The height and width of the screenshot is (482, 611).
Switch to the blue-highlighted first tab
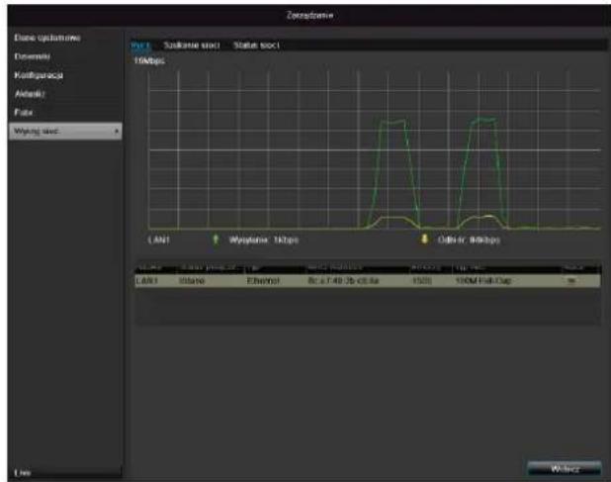(x=140, y=46)
